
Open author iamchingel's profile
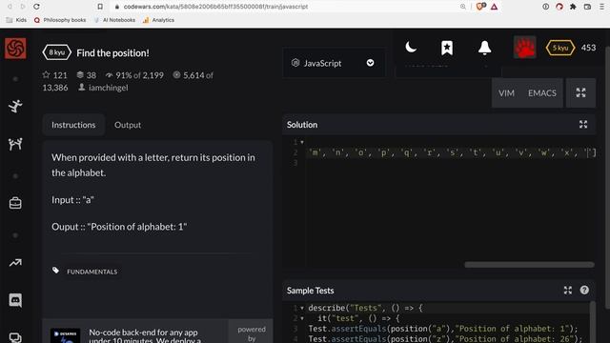(x=108, y=88)
